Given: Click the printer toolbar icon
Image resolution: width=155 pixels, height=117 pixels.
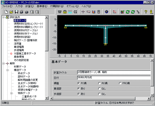Looking at the screenshot, I should (x=22, y=12).
